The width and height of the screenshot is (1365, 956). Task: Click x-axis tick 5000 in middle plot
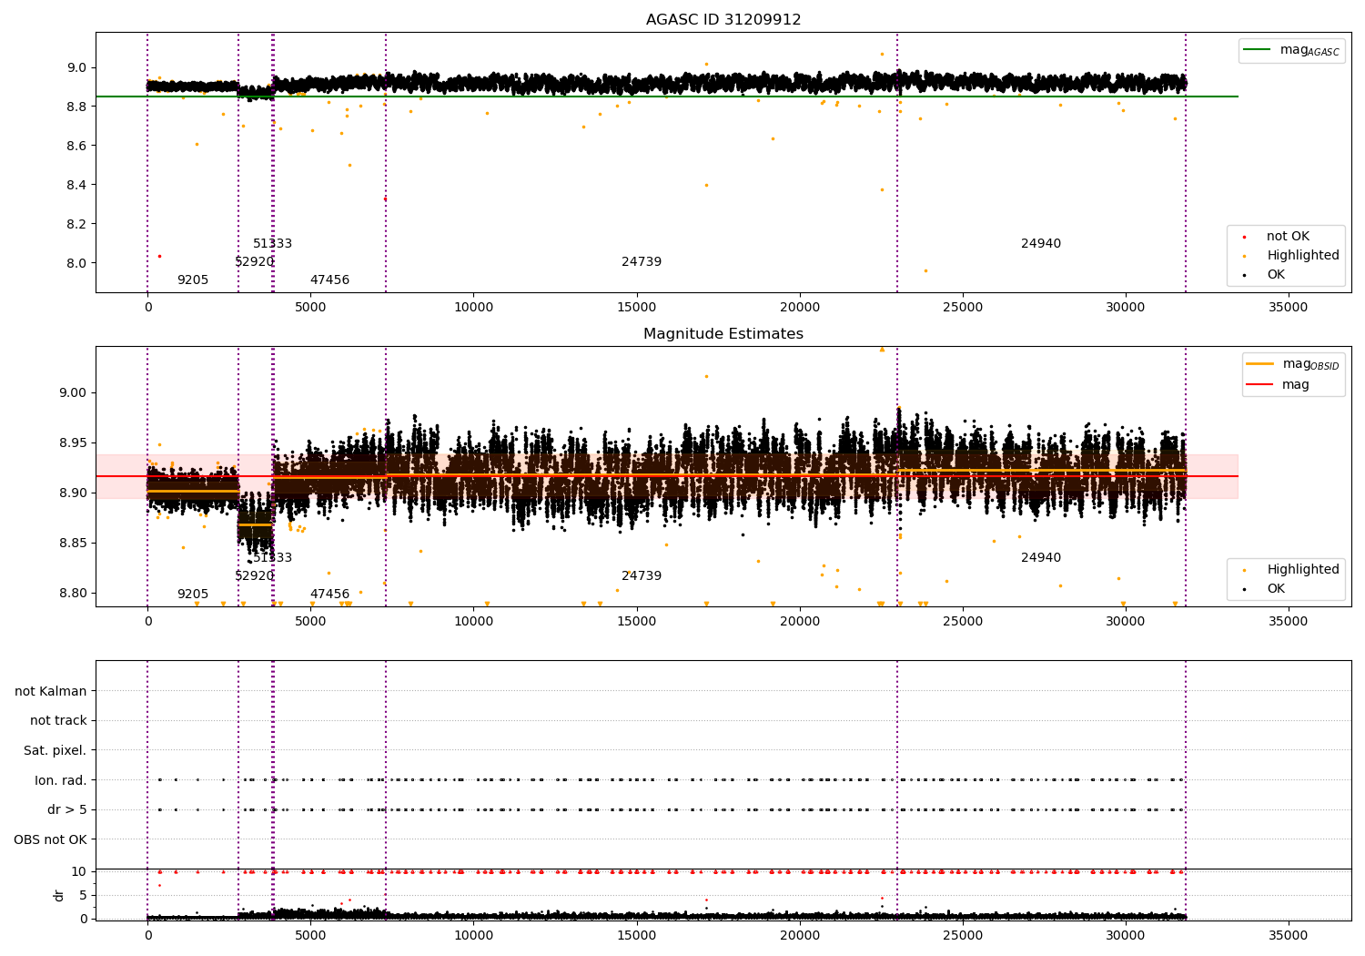pos(310,621)
